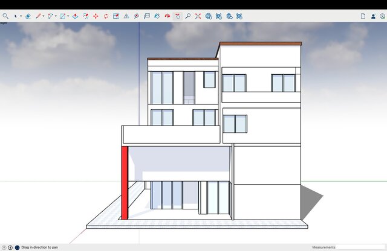Viewport: 387px width, 251px height.
Task: Open the 3D Warehouse toolbar icon
Action: coord(209,16)
